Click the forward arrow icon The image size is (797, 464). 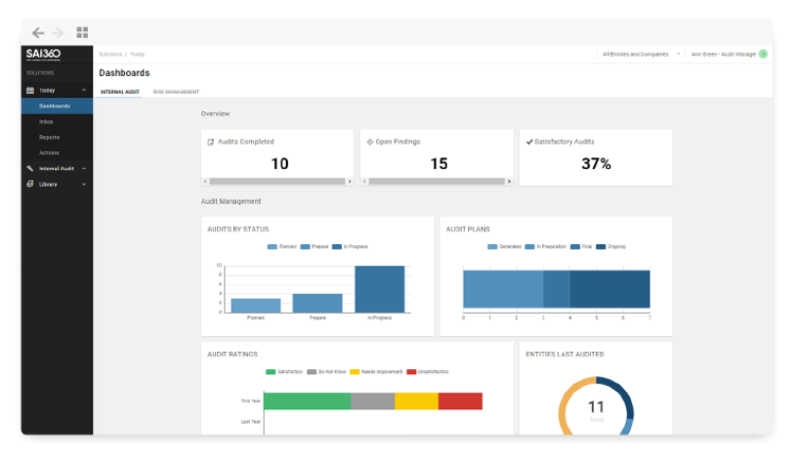[58, 33]
